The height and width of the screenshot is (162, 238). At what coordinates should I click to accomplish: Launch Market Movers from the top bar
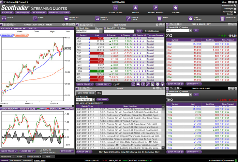pos(155,8)
